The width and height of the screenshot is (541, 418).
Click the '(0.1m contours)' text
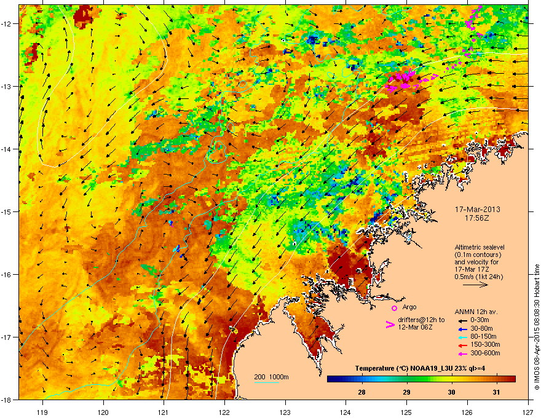[478, 254]
